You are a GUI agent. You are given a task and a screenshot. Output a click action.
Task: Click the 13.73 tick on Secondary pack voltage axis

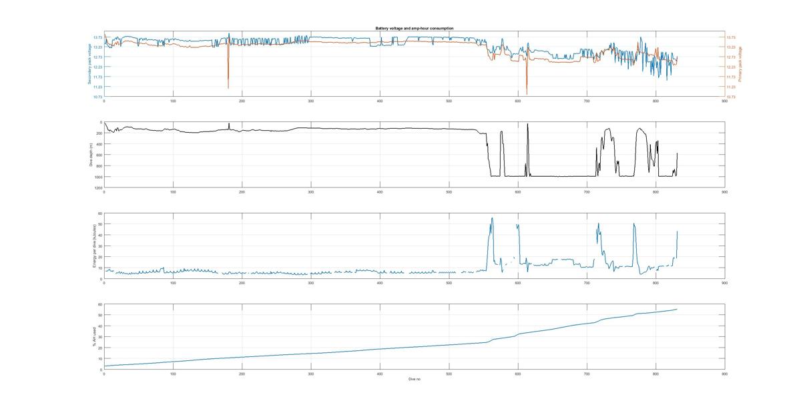(x=97, y=37)
